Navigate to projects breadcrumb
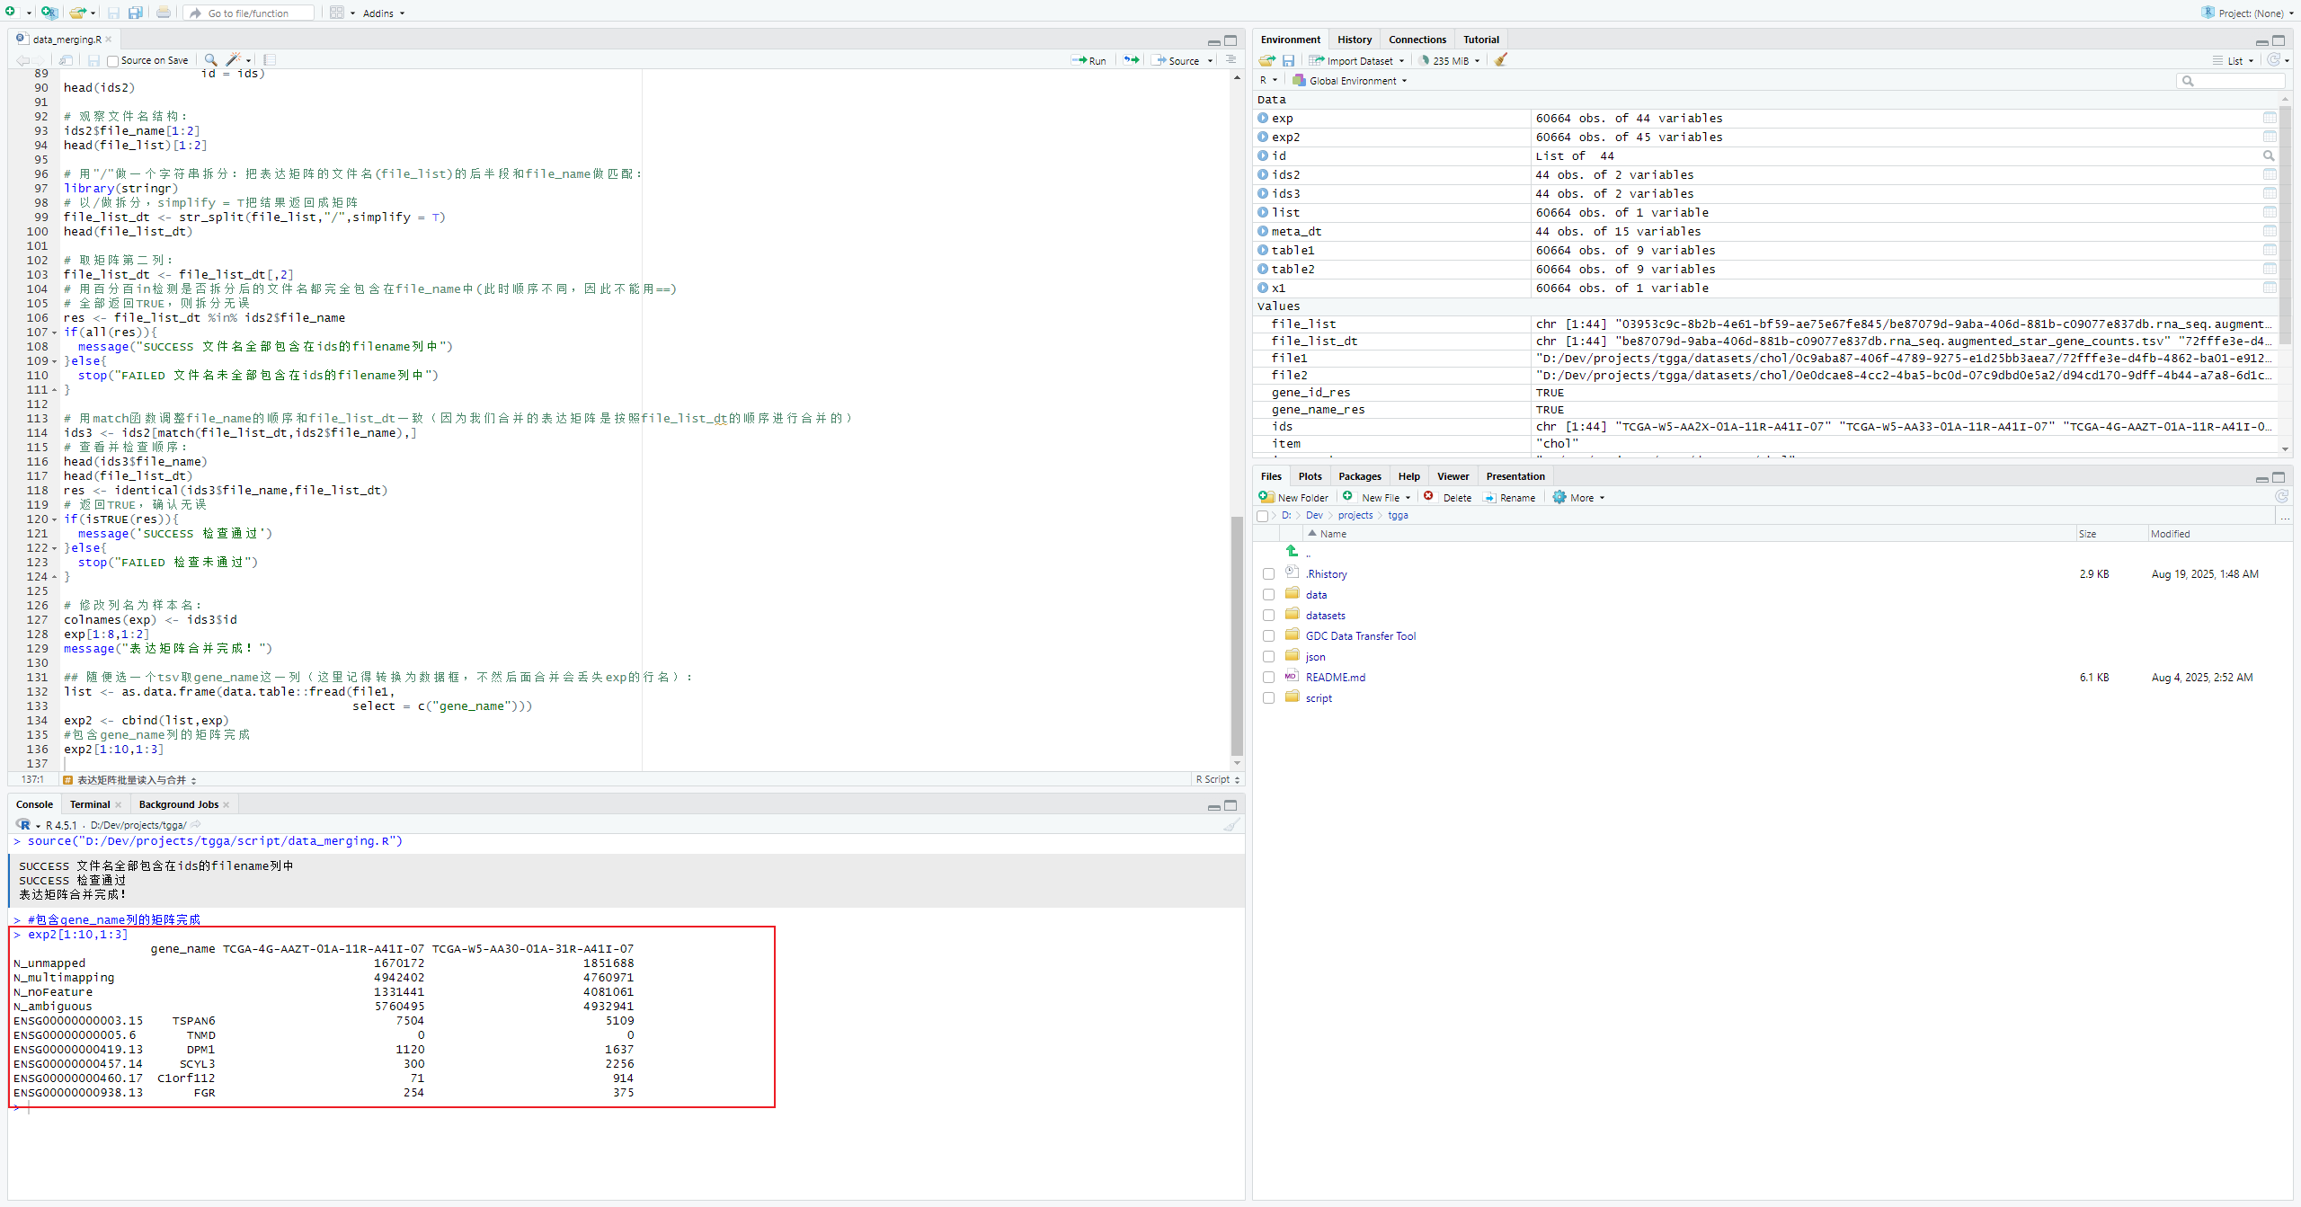The image size is (2301, 1207). click(1355, 516)
